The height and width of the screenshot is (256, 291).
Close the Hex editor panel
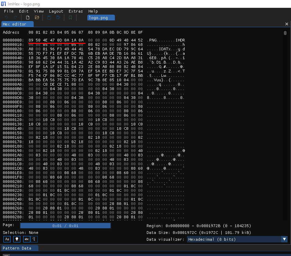(x=287, y=24)
